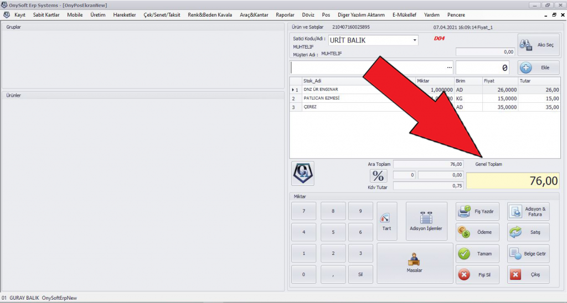The image size is (567, 303).
Task: Select the PATLICAN EZMESİ row
Action: pos(425,98)
